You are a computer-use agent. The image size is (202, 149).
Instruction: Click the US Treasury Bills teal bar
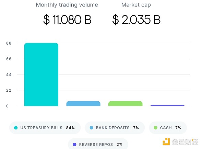coord(41,74)
